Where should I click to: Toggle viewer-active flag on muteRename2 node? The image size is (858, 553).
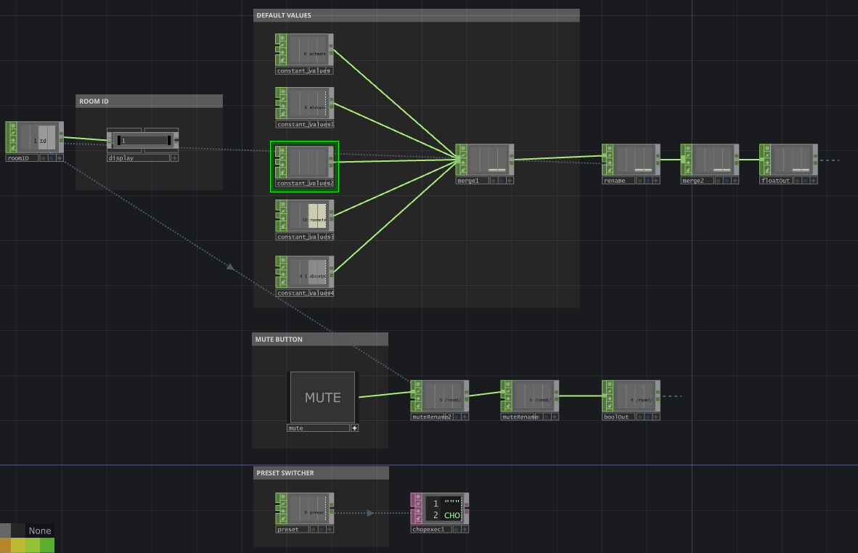(419, 385)
